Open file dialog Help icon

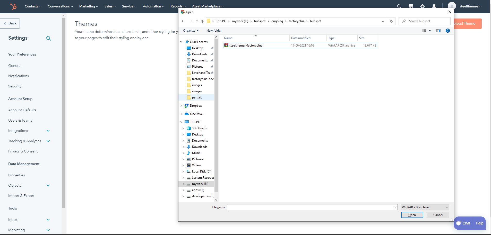click(x=447, y=31)
